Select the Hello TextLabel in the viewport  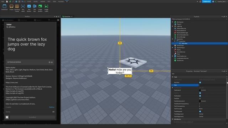(x=120, y=71)
